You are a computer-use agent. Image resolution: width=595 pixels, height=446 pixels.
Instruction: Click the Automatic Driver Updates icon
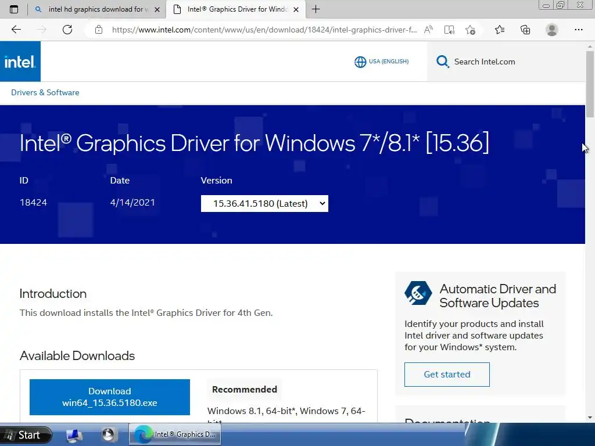[x=418, y=293]
